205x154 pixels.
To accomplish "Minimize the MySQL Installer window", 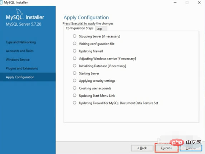I will pos(175,2).
